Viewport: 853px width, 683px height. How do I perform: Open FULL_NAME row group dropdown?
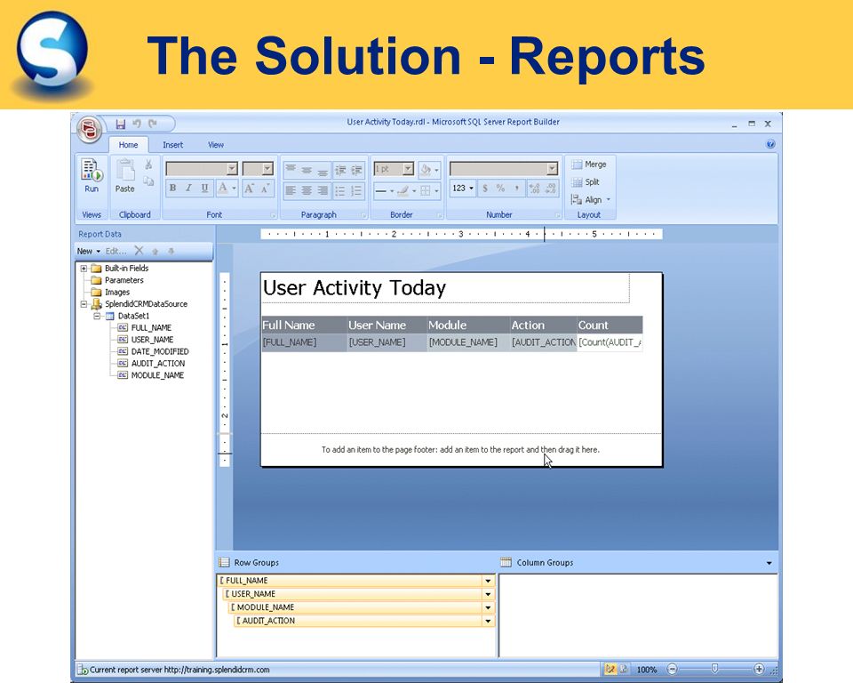tap(488, 581)
